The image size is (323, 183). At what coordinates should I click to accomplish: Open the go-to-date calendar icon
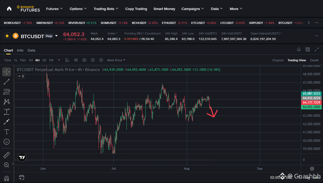tap(22, 177)
